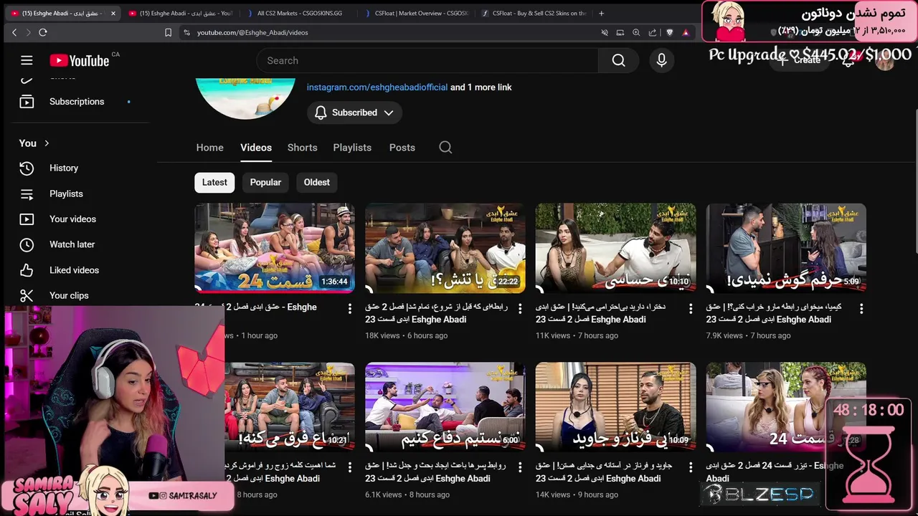Open the purple sofa video thumbnail
This screenshot has width=918, height=516.
(445, 407)
